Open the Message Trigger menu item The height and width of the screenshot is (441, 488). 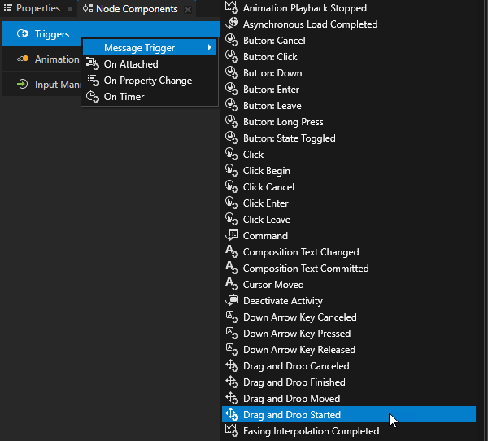(150, 47)
